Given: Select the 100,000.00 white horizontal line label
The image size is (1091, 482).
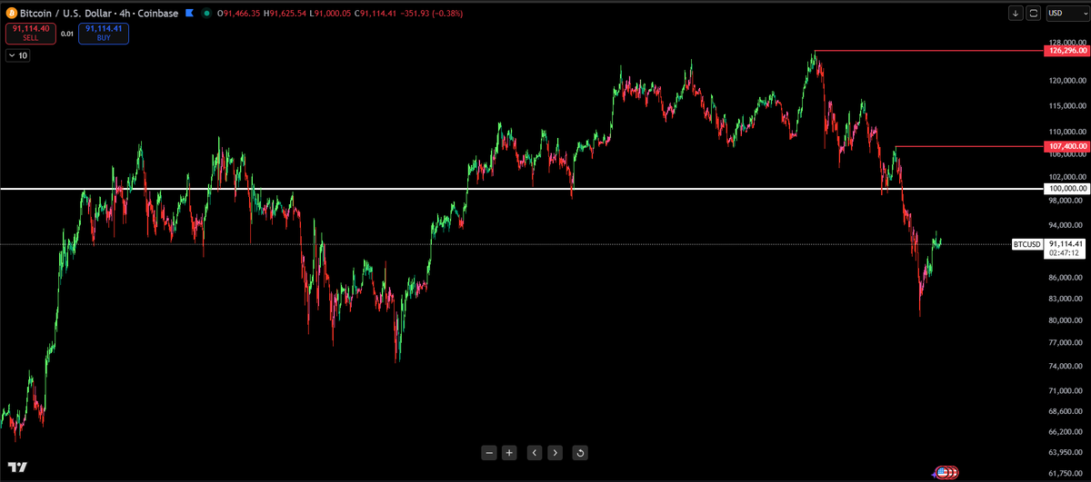Looking at the screenshot, I should [x=1068, y=188].
